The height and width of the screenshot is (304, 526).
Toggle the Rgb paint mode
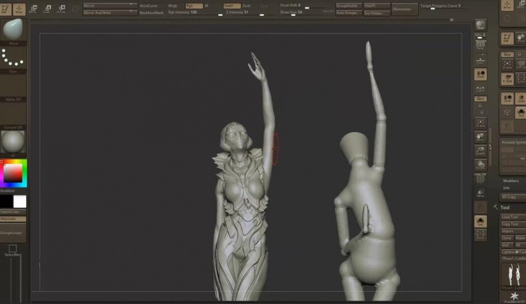[194, 6]
